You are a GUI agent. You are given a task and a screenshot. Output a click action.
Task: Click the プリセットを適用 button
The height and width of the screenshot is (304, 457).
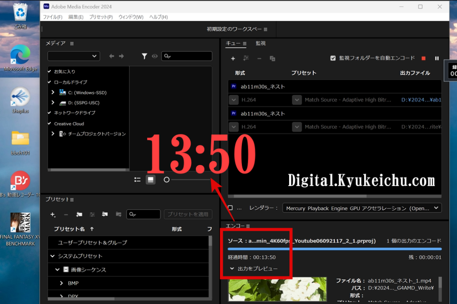(x=188, y=215)
